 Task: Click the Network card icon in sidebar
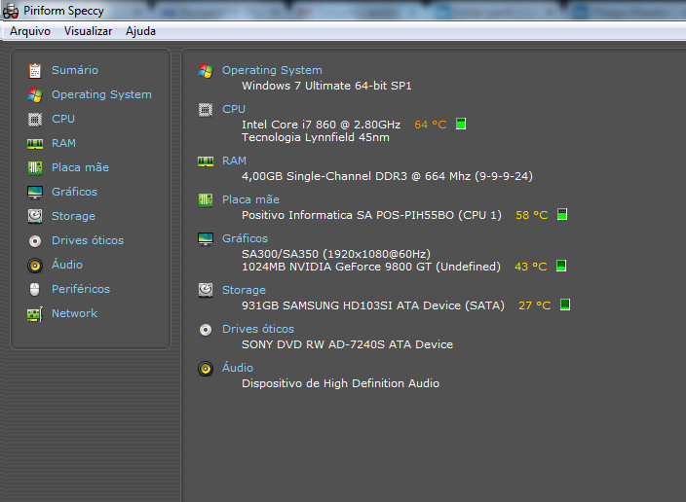35,313
